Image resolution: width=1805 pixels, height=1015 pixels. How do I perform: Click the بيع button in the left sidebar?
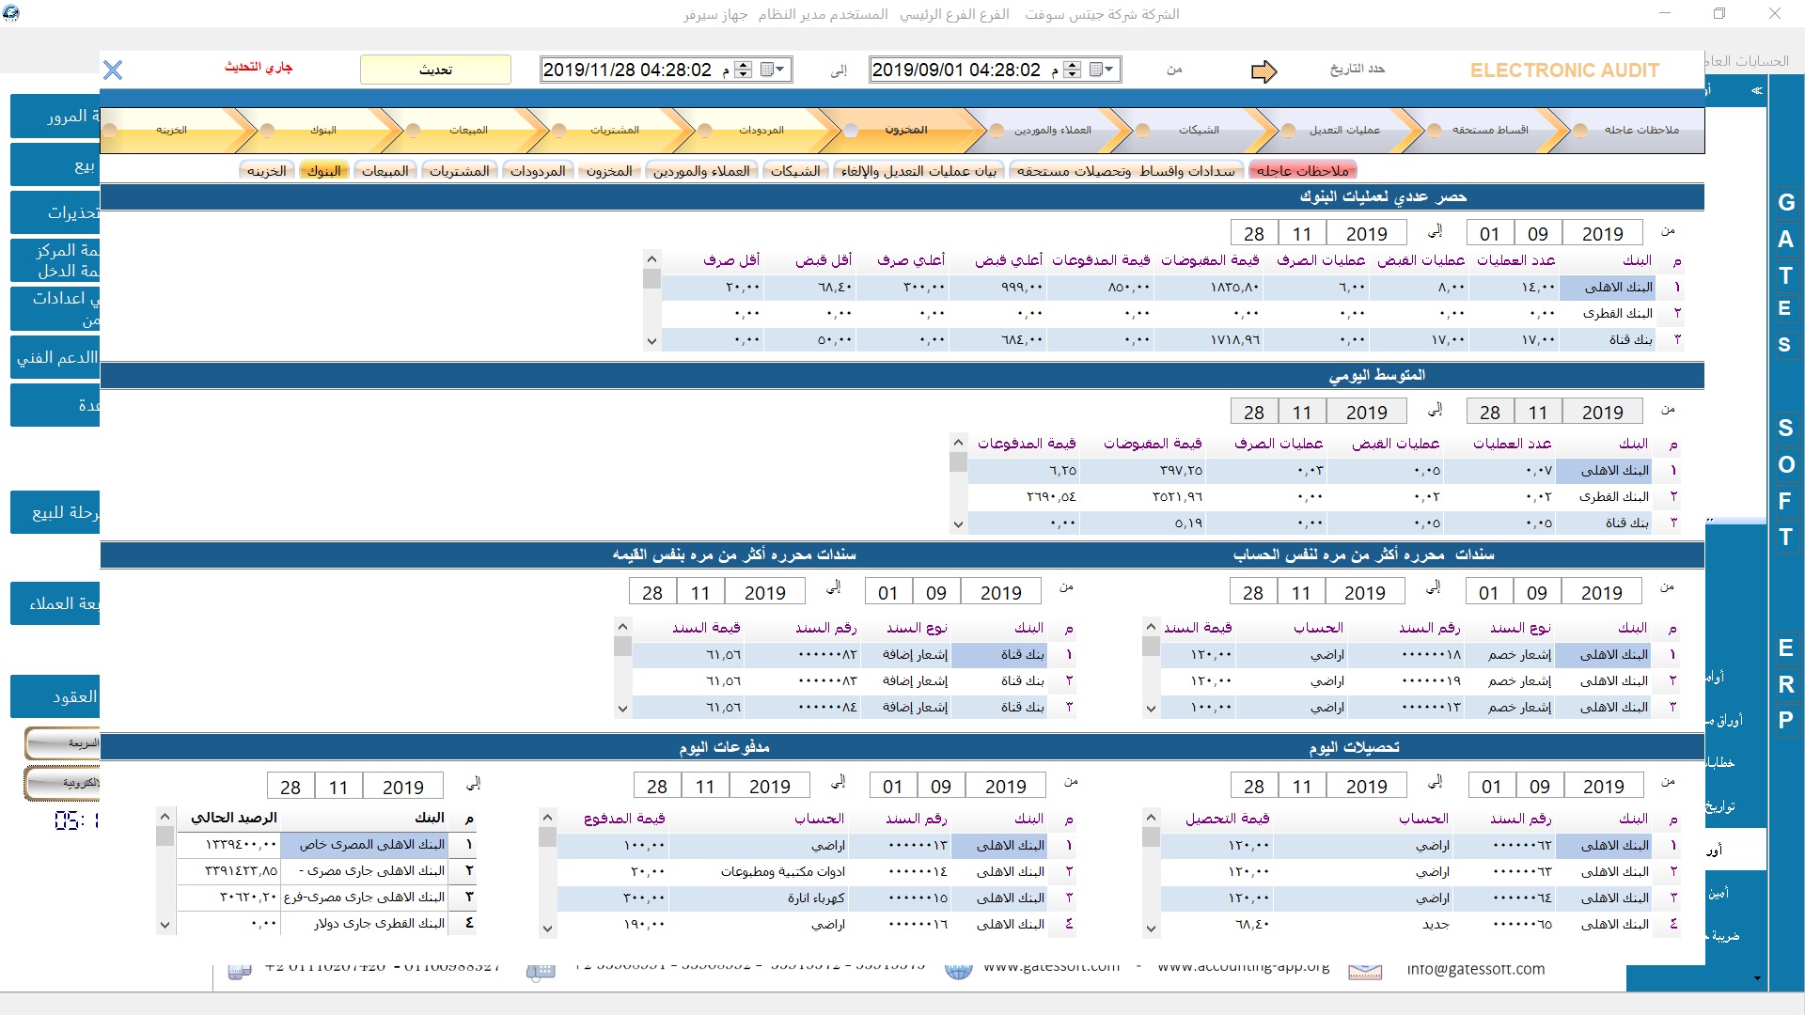coord(55,165)
